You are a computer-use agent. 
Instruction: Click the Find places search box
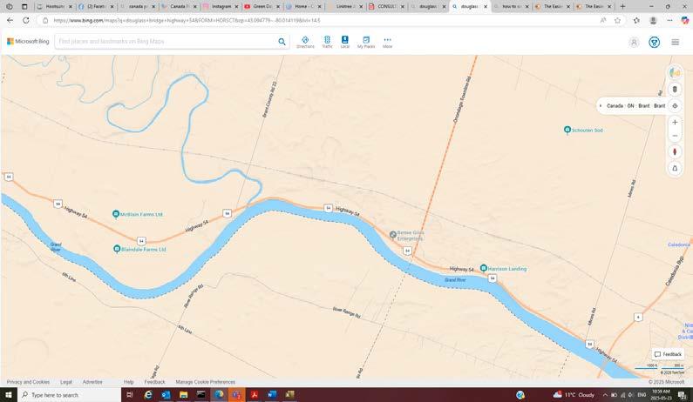(x=166, y=42)
